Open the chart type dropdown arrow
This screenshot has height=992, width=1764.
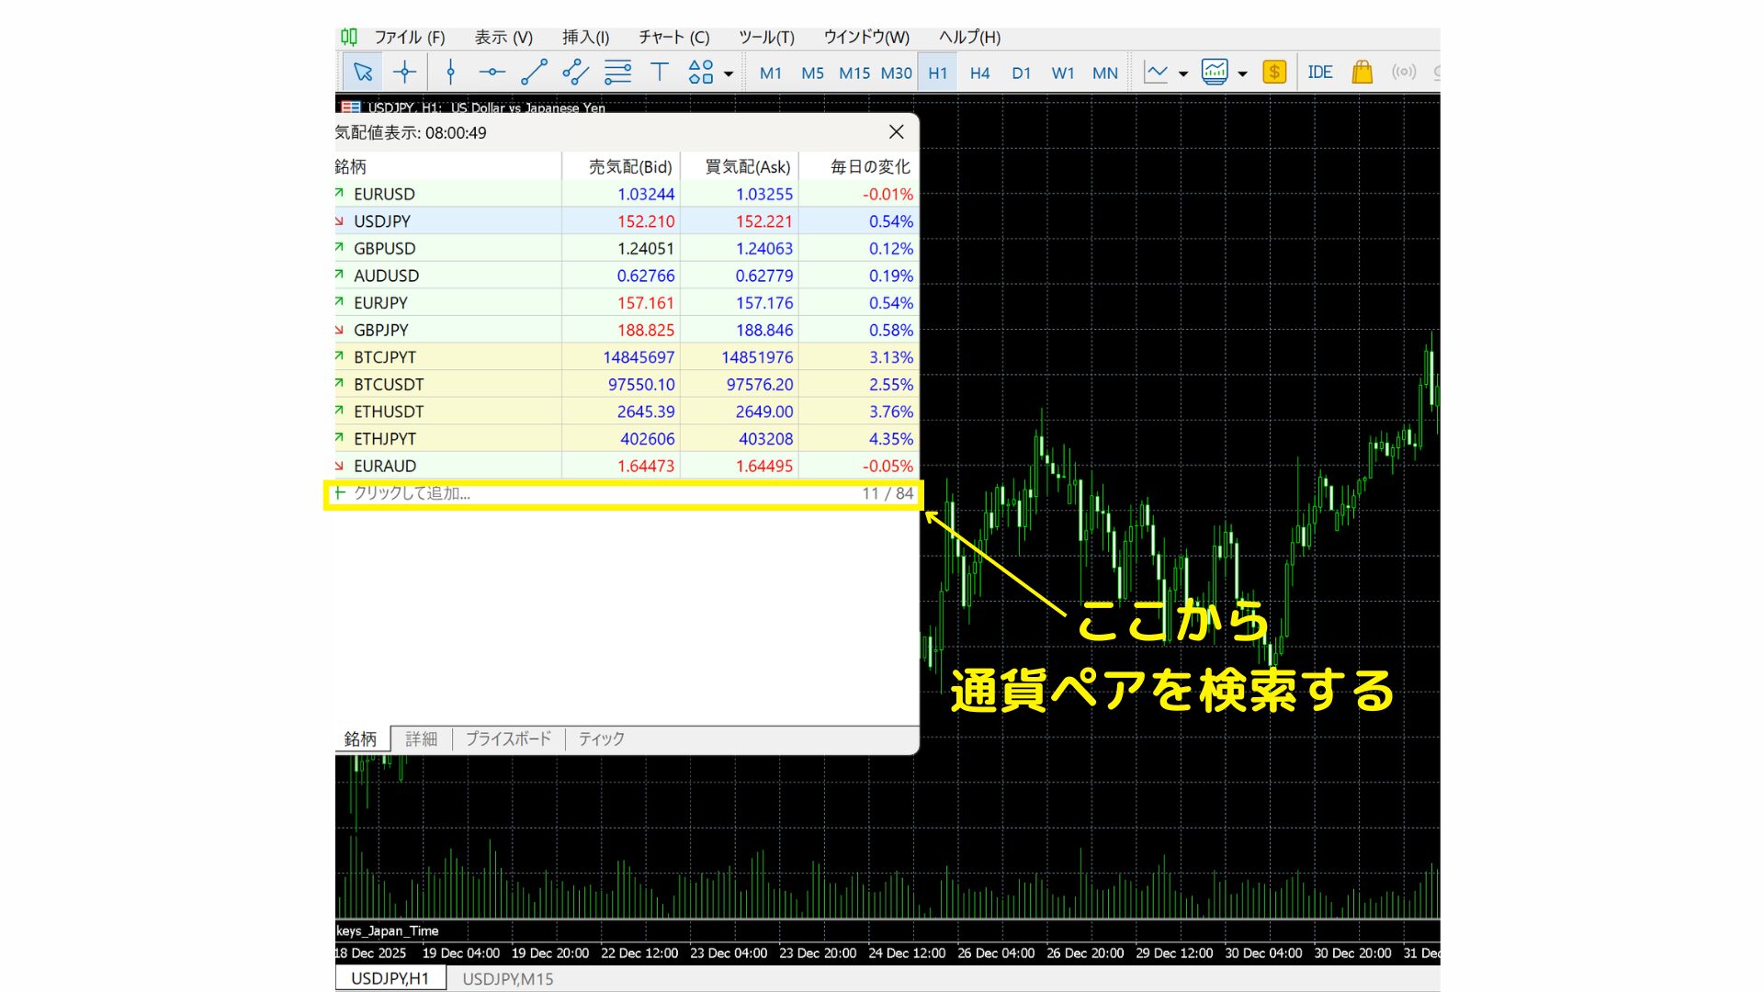pos(1183,73)
